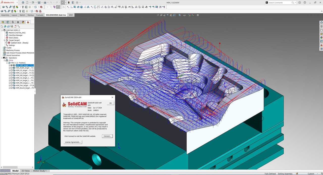This screenshot has height=175, width=323.
Task: Switch to the FeatureManager design tree tab icon
Action: 3,22
